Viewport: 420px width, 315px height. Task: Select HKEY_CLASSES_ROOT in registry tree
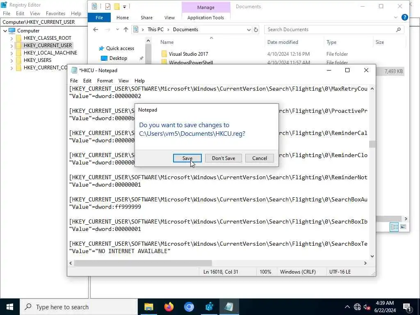tap(48, 38)
